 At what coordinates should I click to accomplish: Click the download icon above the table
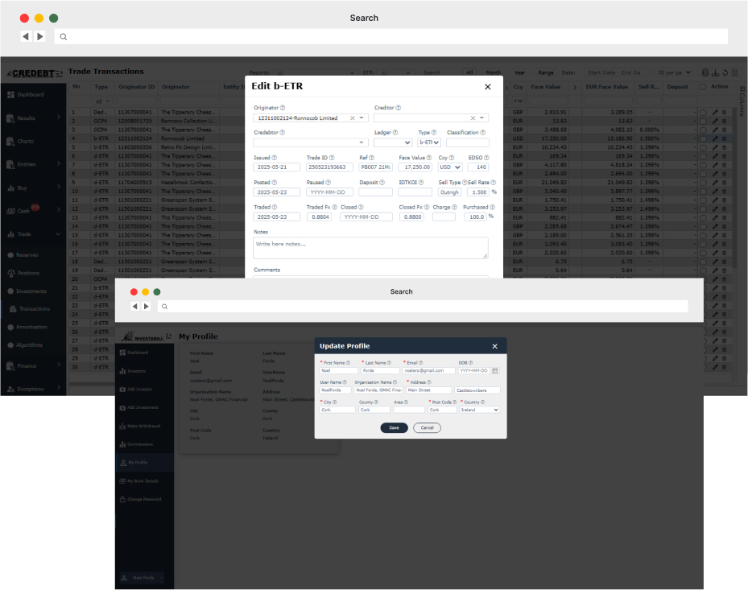tap(716, 72)
